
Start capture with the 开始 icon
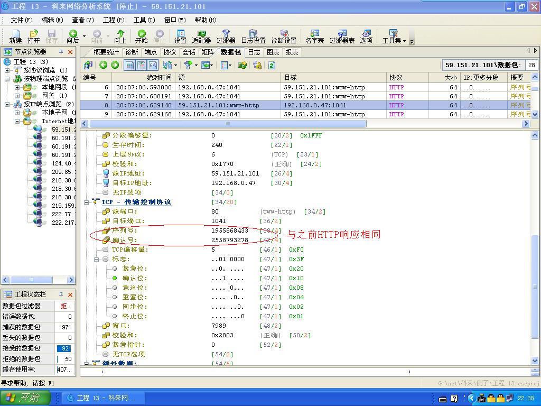point(141,34)
